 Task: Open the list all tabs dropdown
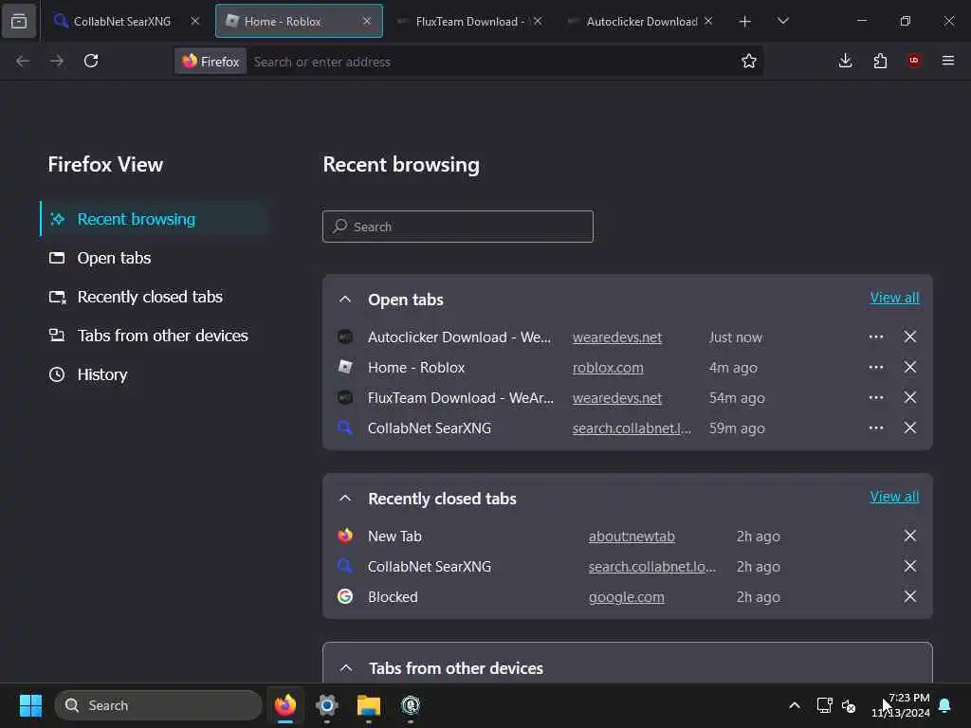[x=782, y=21]
